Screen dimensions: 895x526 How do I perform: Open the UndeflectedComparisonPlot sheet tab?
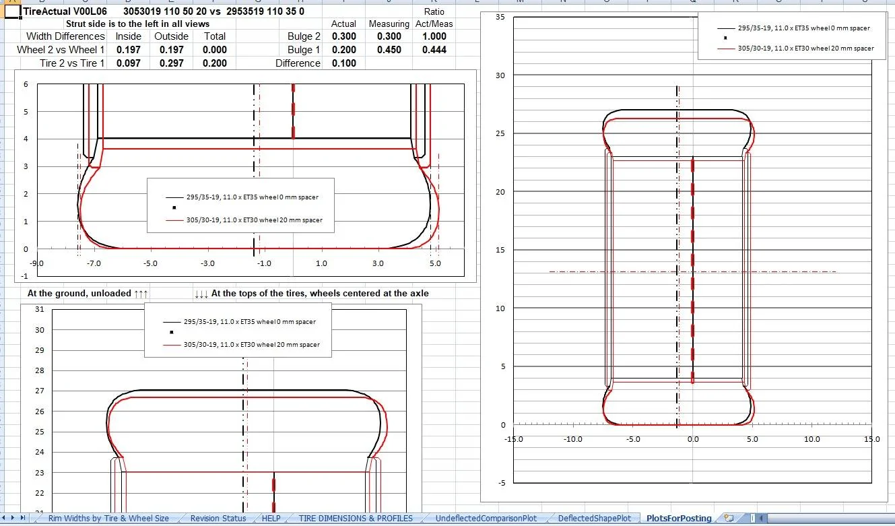pyautogui.click(x=486, y=519)
